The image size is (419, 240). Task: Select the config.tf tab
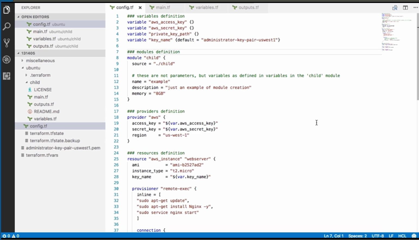point(125,8)
